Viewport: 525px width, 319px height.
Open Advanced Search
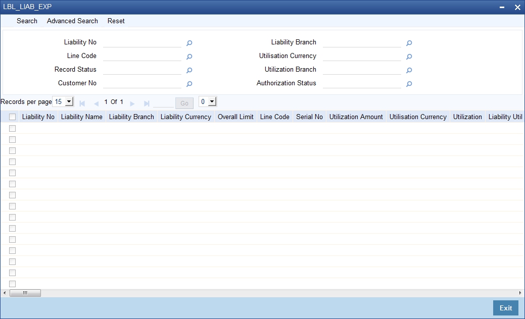[x=72, y=21]
